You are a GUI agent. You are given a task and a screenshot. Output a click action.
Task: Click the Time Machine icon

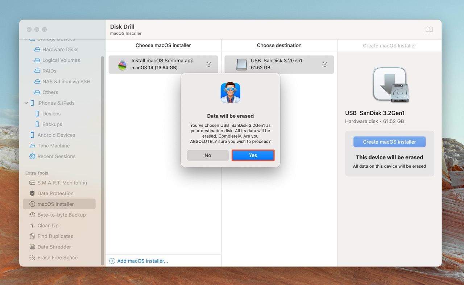[x=32, y=146]
